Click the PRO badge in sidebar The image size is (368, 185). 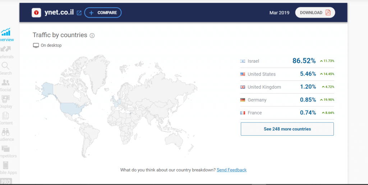(x=6, y=182)
